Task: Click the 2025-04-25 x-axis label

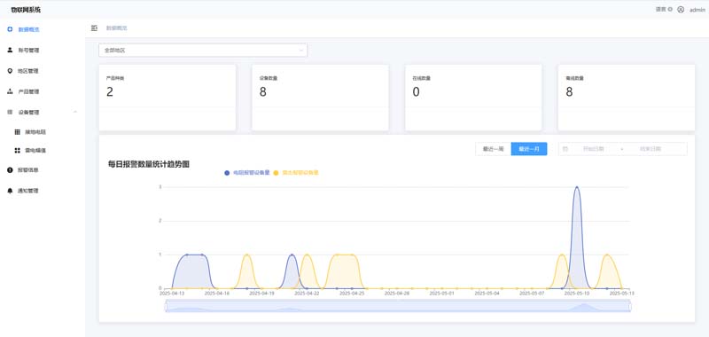Action: point(352,294)
